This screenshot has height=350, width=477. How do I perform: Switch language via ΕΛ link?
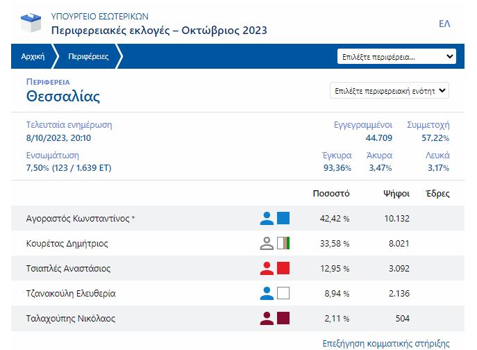point(444,24)
